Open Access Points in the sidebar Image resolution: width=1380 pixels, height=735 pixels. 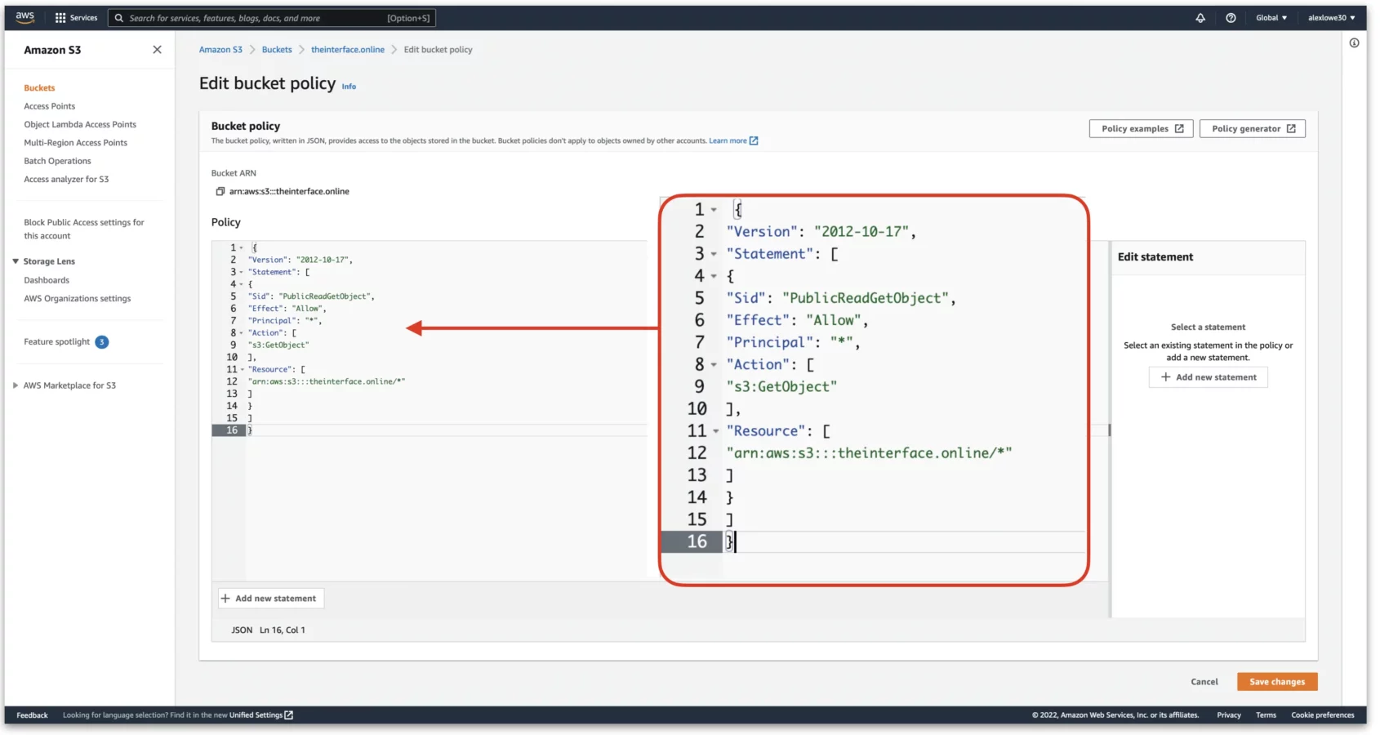tap(49, 106)
